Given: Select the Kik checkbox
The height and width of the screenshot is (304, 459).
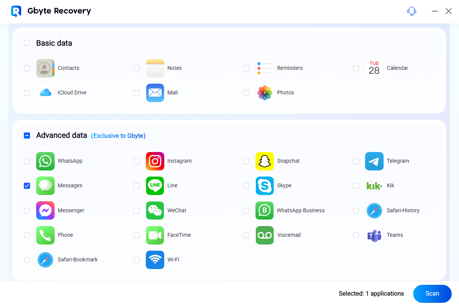Looking at the screenshot, I should [x=356, y=186].
